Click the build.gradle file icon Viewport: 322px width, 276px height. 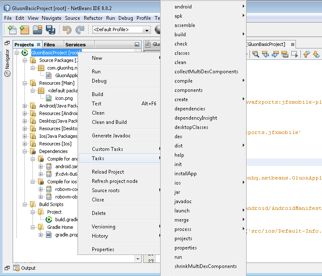[48, 220]
